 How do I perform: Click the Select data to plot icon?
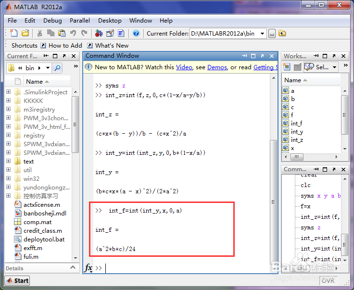[309, 67]
